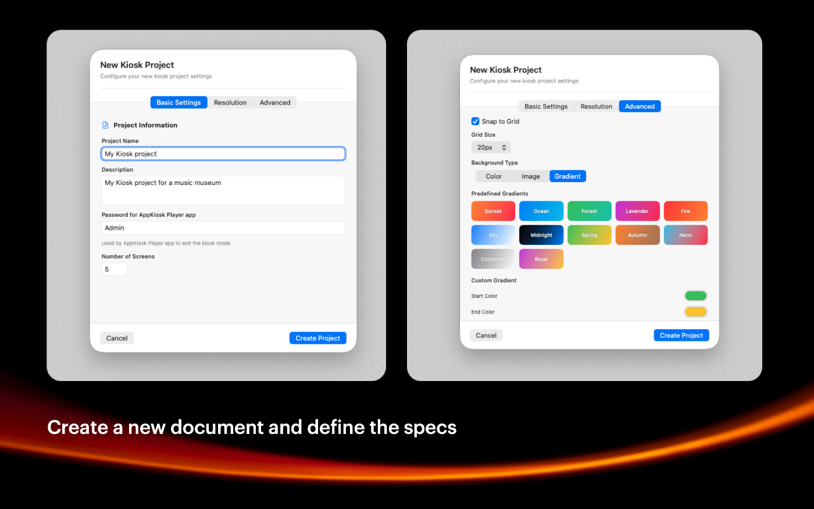Toggle the Snap to Grid checkbox

[x=475, y=122]
